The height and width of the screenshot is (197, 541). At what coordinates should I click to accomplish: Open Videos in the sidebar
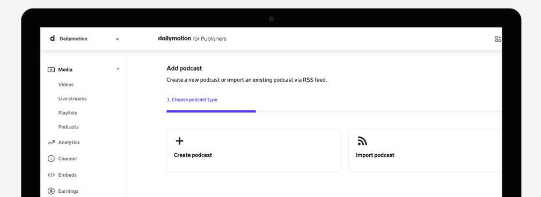pos(66,85)
